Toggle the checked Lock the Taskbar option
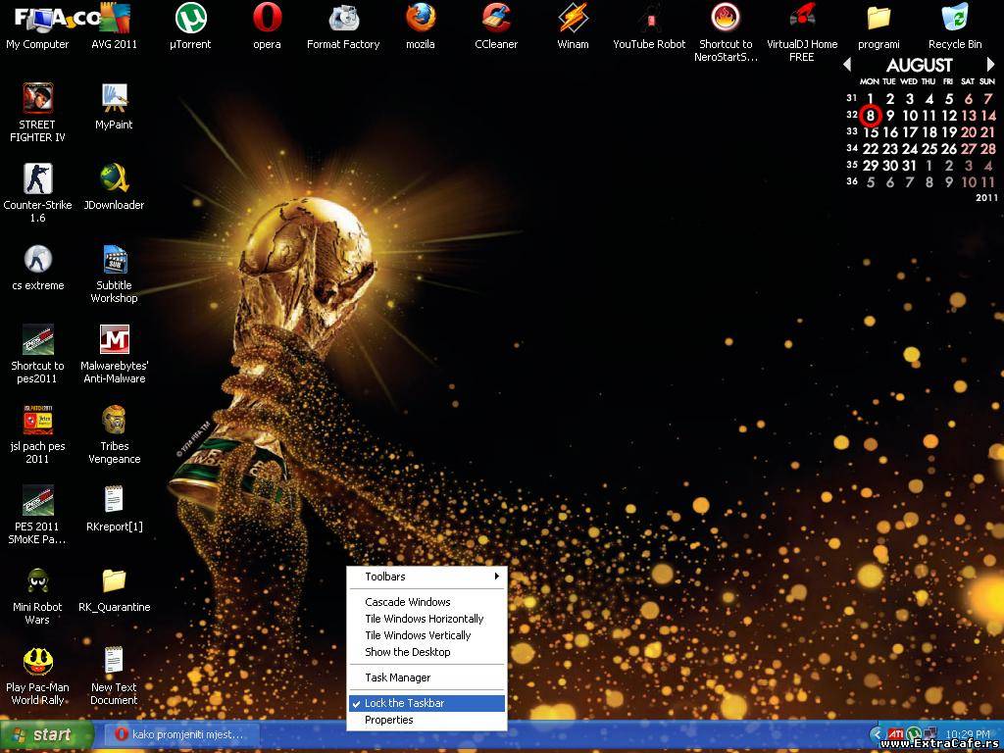The width and height of the screenshot is (1004, 753). pos(427,703)
